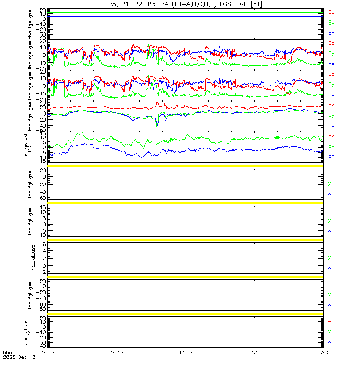Screen dimensions: 347x370
Task: Click the blue Bx legend of thd_fgs_gse panel
Action: [331, 125]
